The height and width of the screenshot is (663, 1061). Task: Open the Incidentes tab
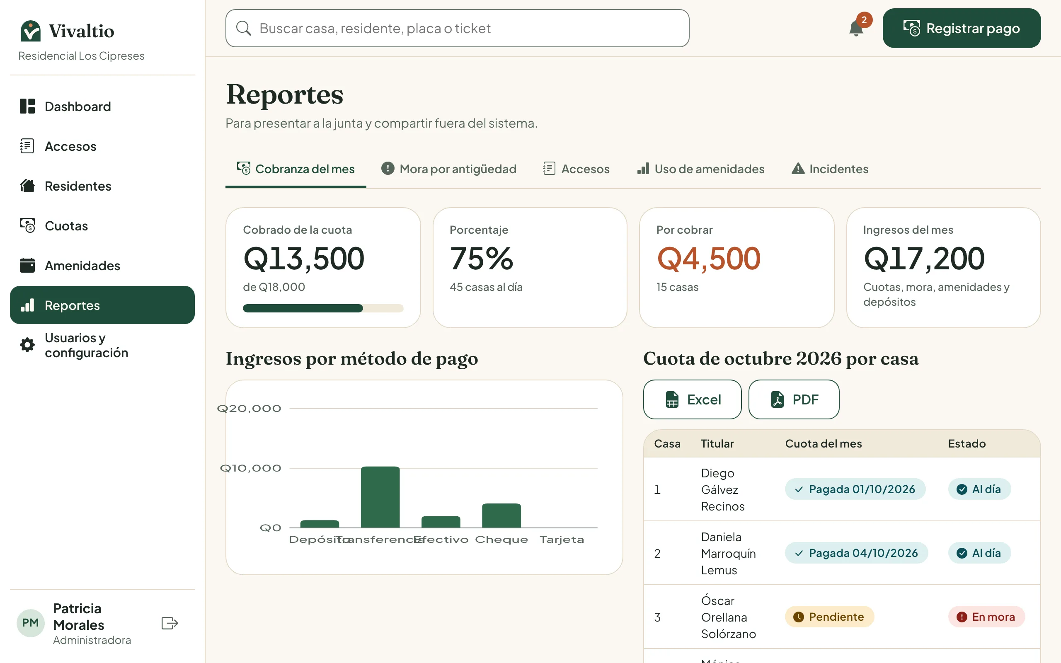click(830, 169)
